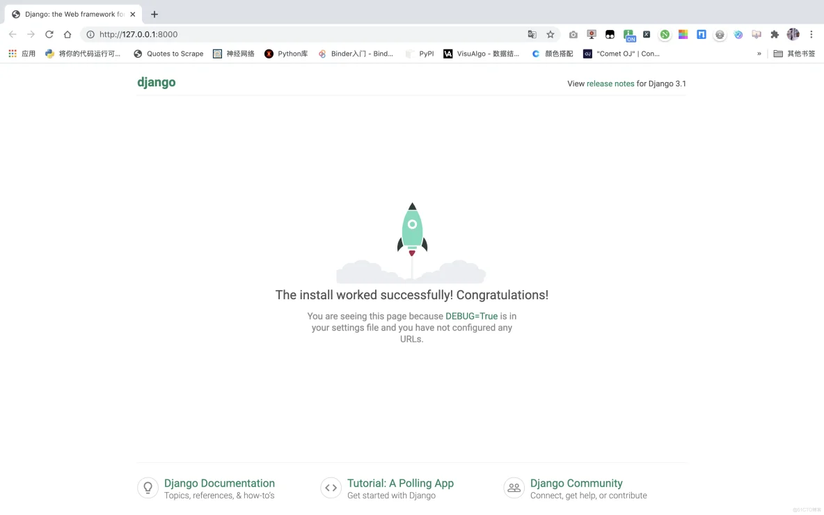The width and height of the screenshot is (824, 515).
Task: Open the VisuAlgo bookmark
Action: [482, 54]
